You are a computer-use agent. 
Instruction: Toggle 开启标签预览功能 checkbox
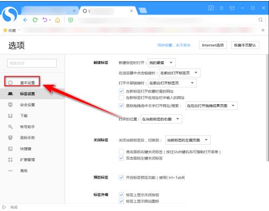121,178
